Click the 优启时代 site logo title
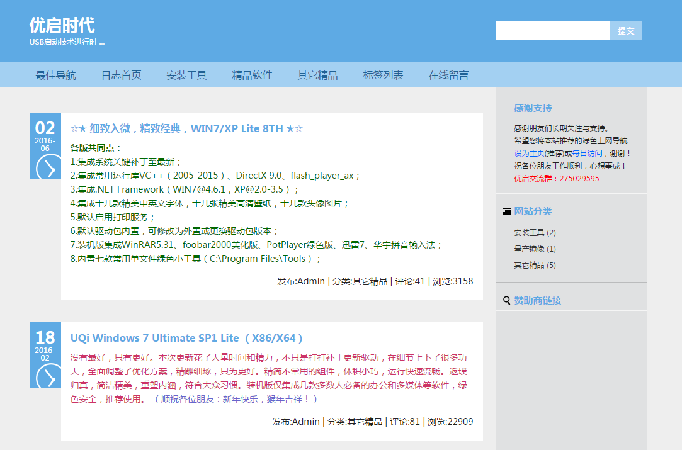The height and width of the screenshot is (450, 682). pos(60,26)
